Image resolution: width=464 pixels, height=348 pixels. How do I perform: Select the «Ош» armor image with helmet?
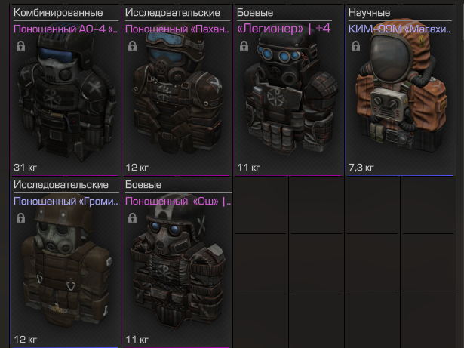point(177,260)
